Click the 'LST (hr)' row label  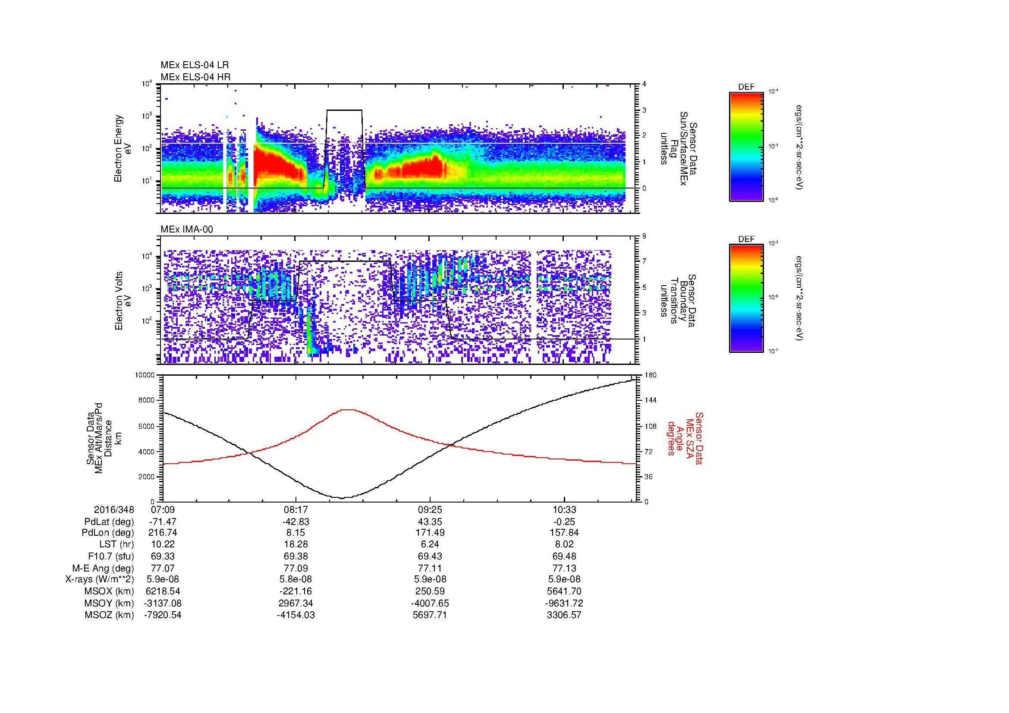[x=116, y=544]
